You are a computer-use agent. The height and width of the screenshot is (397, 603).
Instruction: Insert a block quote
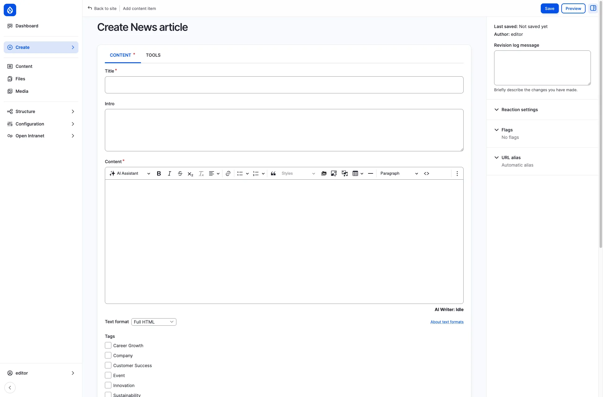(273, 173)
